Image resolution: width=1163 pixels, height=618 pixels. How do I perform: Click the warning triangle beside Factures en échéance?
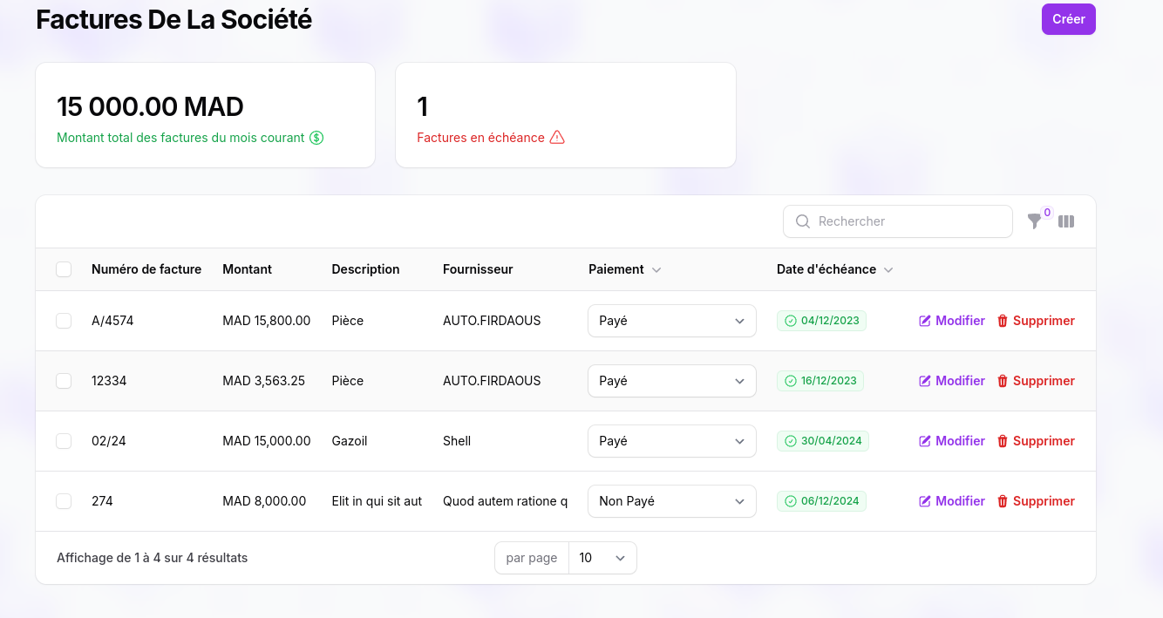[x=557, y=138]
